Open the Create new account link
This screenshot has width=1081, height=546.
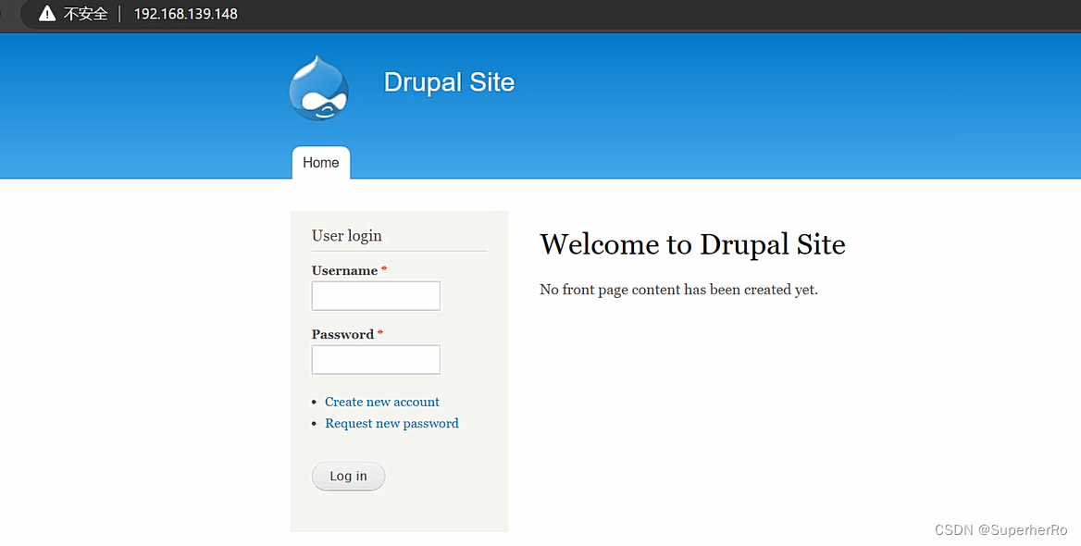pos(382,402)
